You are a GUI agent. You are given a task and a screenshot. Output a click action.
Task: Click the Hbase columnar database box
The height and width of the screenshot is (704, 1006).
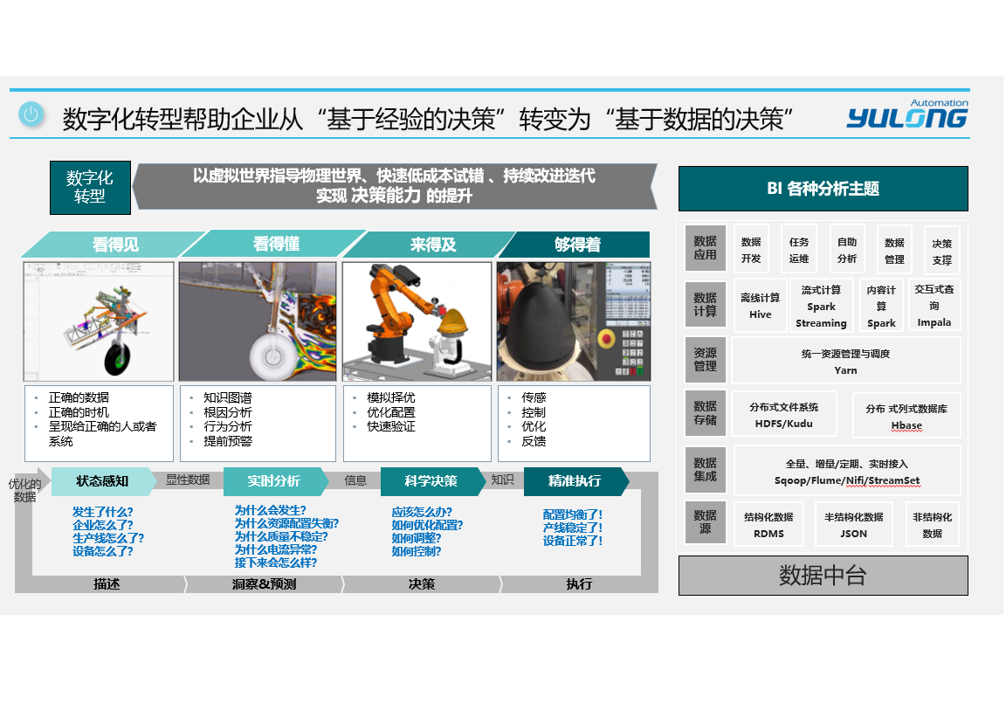pos(906,417)
